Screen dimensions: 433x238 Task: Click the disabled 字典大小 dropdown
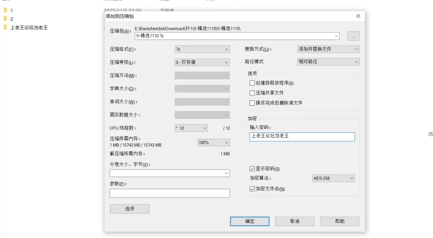pos(202,88)
